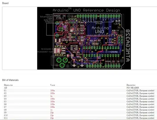This screenshot has height=120, width=157.
Task: Select the C2 designator cell
Action: coord(5,93)
